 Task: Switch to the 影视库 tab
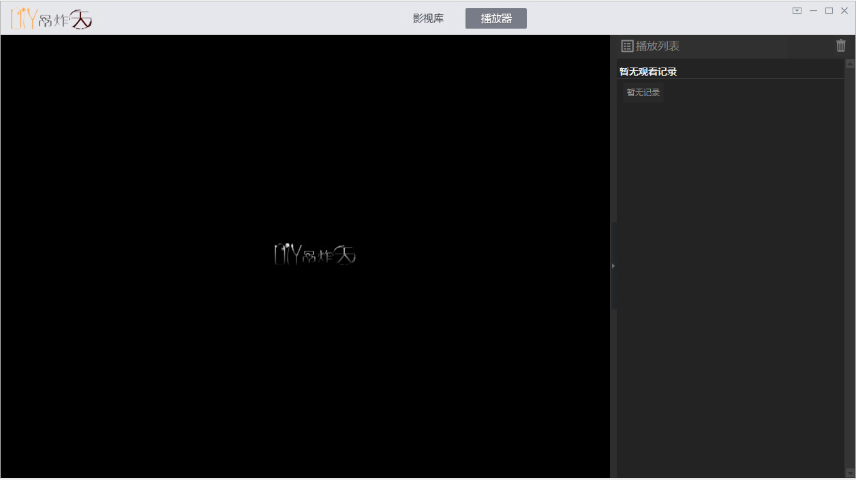pyautogui.click(x=428, y=18)
